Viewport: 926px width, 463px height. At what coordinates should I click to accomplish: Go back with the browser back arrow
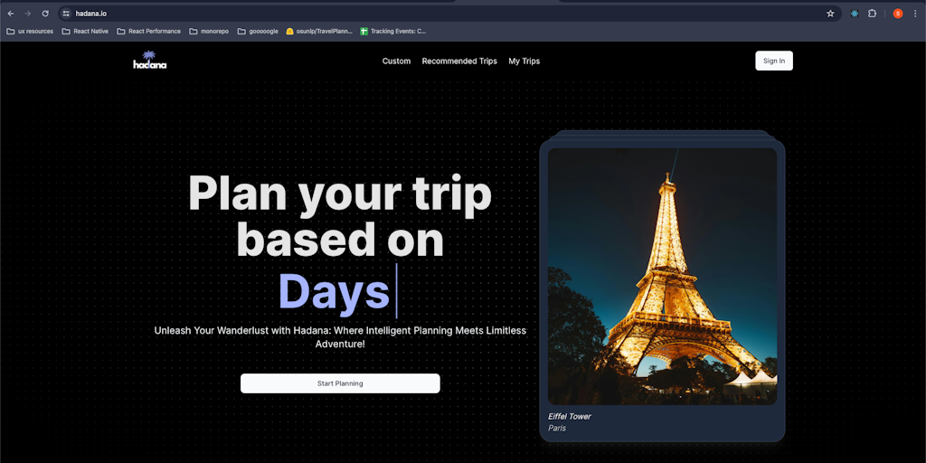point(11,13)
